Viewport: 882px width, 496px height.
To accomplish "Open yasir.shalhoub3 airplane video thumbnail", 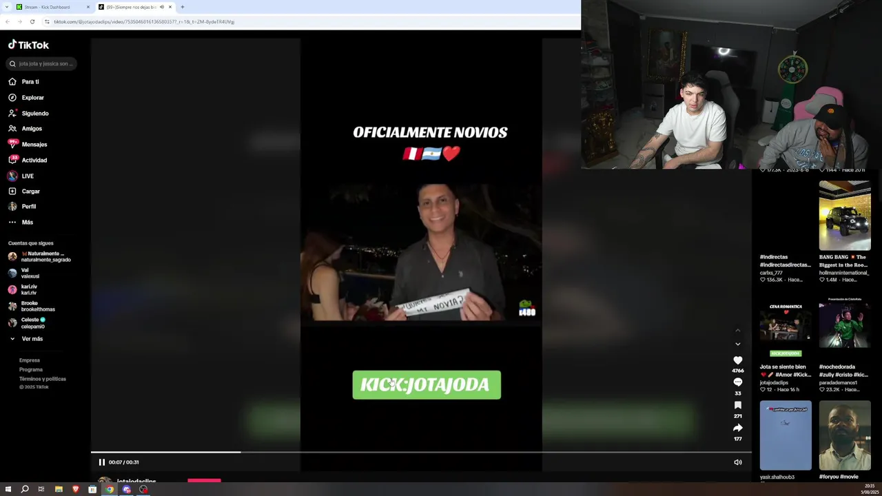I will click(786, 435).
